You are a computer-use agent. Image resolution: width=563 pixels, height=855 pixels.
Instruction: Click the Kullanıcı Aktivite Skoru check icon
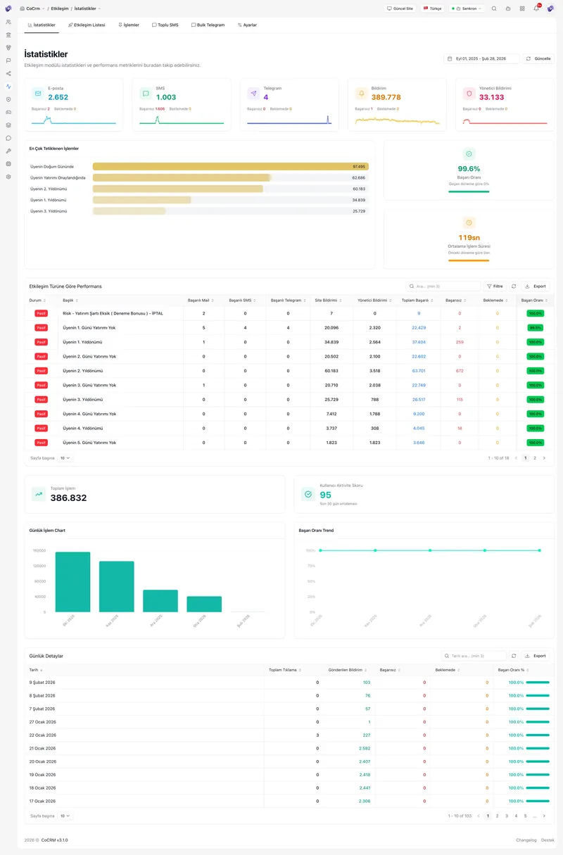click(x=308, y=495)
